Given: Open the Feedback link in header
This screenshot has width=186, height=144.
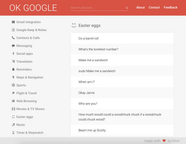Looking at the screenshot, I should click(171, 7).
